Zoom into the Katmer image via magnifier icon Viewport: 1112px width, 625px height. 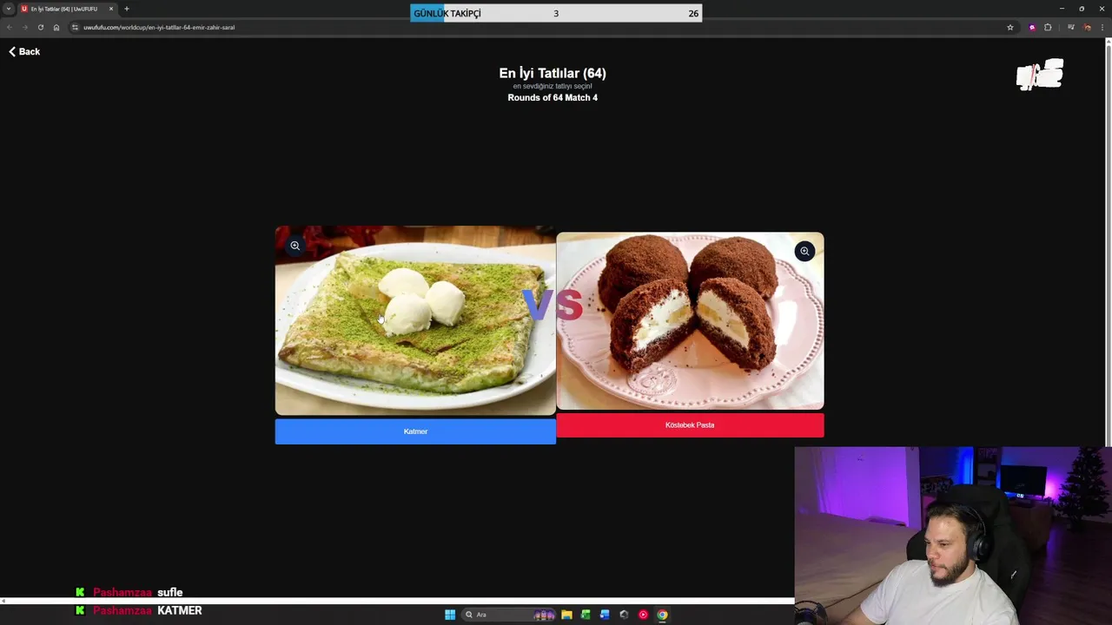coord(295,246)
